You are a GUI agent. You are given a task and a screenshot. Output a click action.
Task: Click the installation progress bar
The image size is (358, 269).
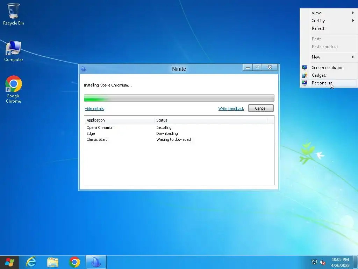coord(179,98)
